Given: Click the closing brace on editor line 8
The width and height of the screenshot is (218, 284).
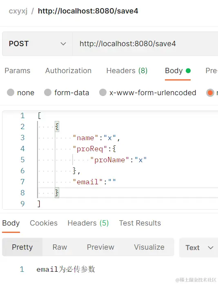Looking at the screenshot, I should coord(57,193).
